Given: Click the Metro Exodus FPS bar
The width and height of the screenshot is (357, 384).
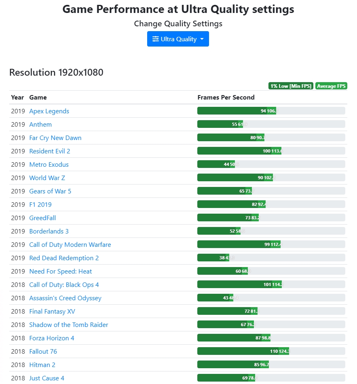Looking at the screenshot, I should pyautogui.click(x=271, y=164).
